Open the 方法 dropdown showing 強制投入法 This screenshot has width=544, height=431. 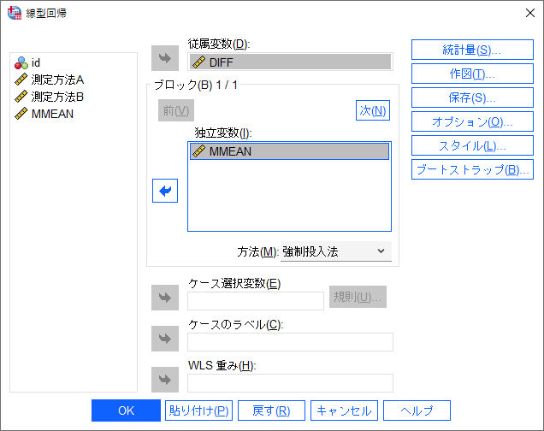tap(335, 251)
